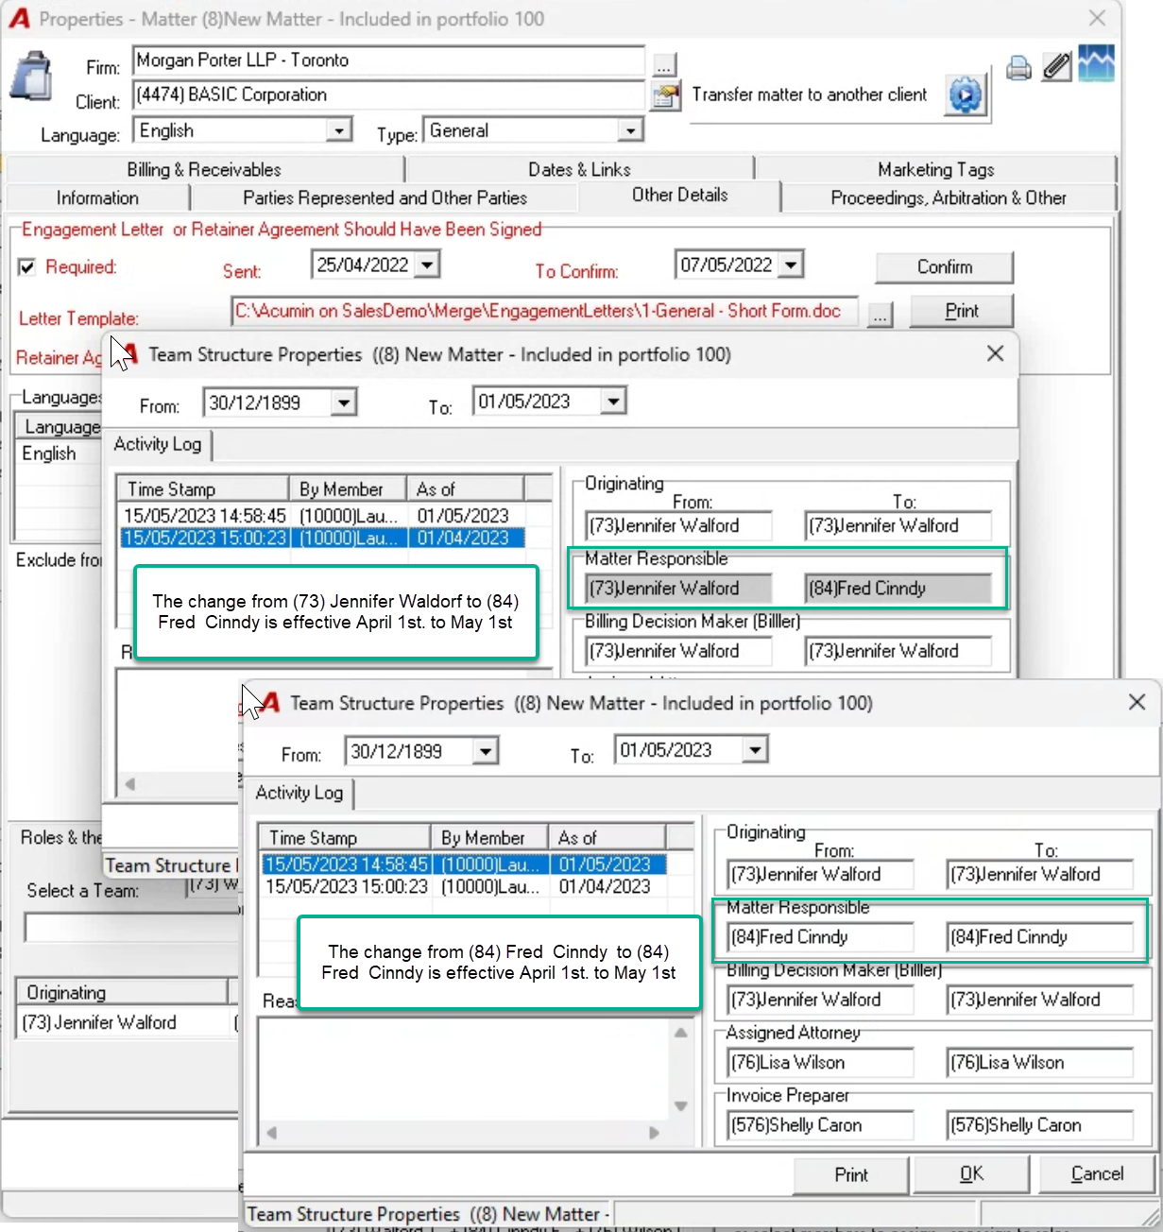Open the paperclip attachments icon
The image size is (1163, 1232).
click(x=1057, y=67)
